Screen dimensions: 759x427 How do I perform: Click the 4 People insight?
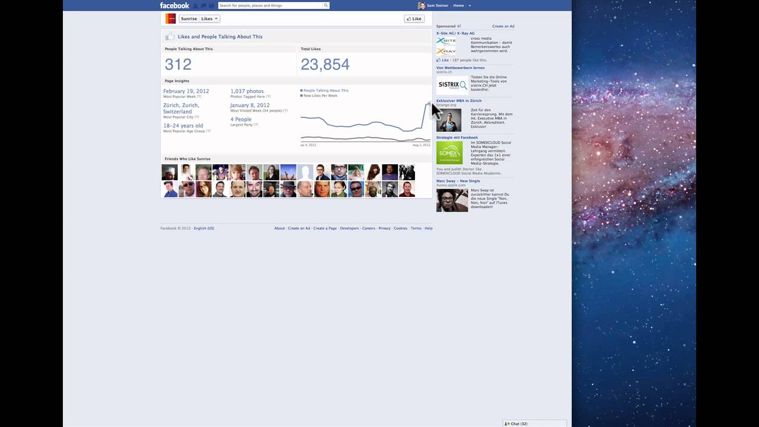(241, 119)
